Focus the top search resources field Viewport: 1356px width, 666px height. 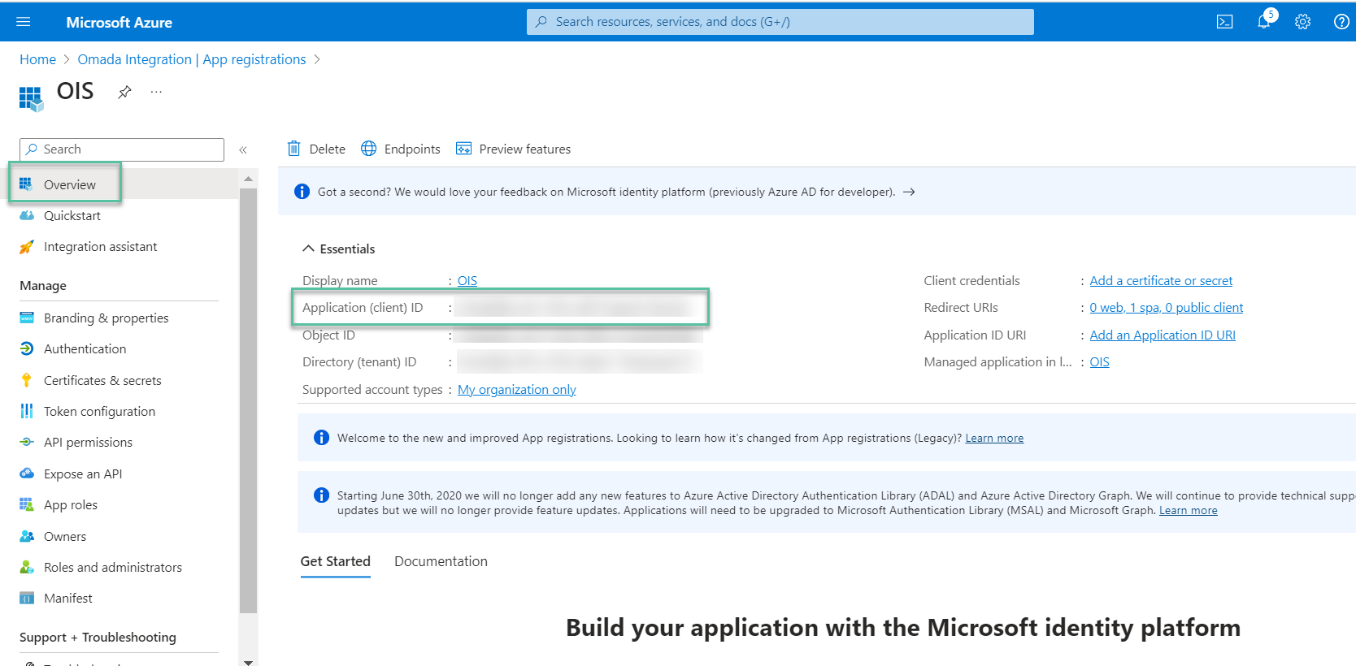(780, 22)
